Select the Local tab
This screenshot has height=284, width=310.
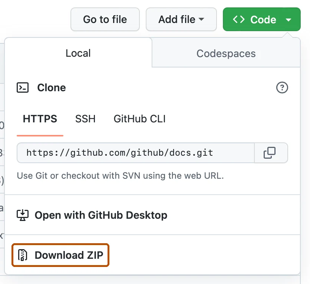point(78,53)
